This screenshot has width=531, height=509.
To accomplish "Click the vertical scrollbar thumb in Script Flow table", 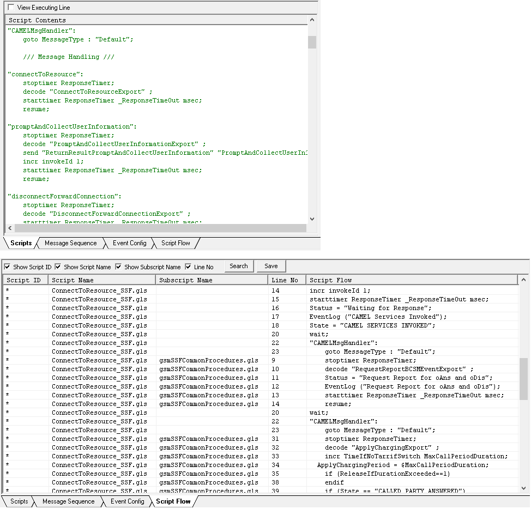I will pos(523,378).
